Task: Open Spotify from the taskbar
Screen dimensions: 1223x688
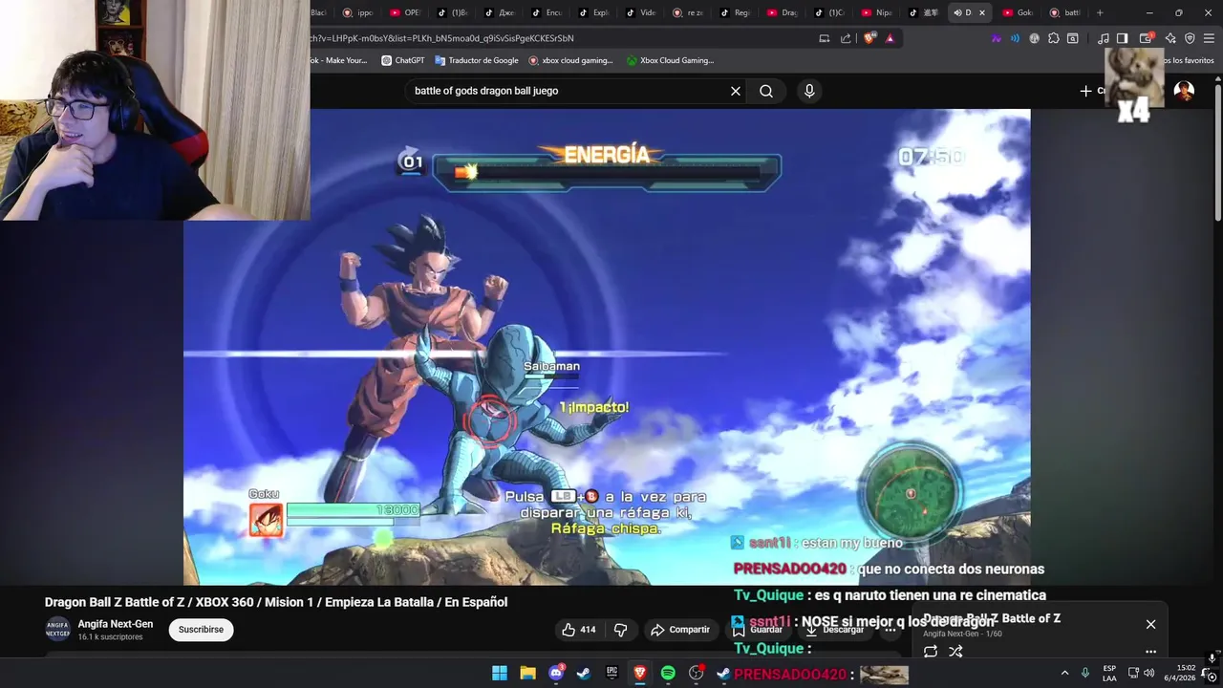Action: 668,674
